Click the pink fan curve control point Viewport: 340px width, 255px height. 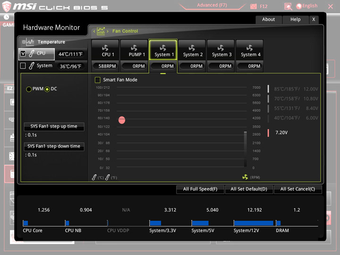(x=122, y=120)
